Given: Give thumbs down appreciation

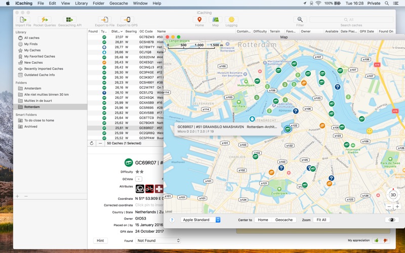Looking at the screenshot, I should tap(385, 240).
